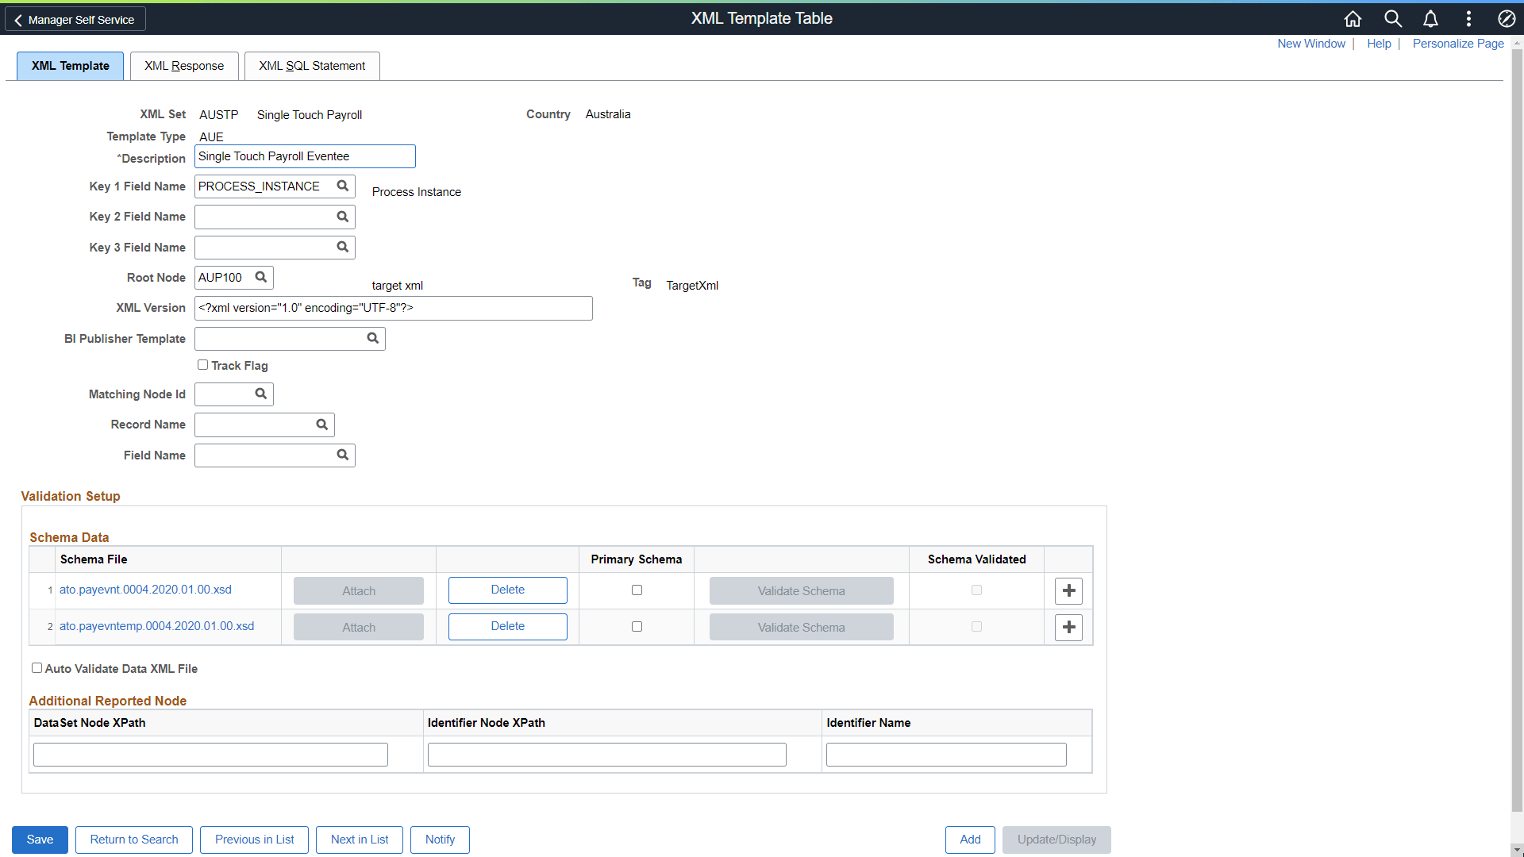Delete the ato.payevntemp.0004 schema row
This screenshot has width=1524, height=857.
click(507, 626)
